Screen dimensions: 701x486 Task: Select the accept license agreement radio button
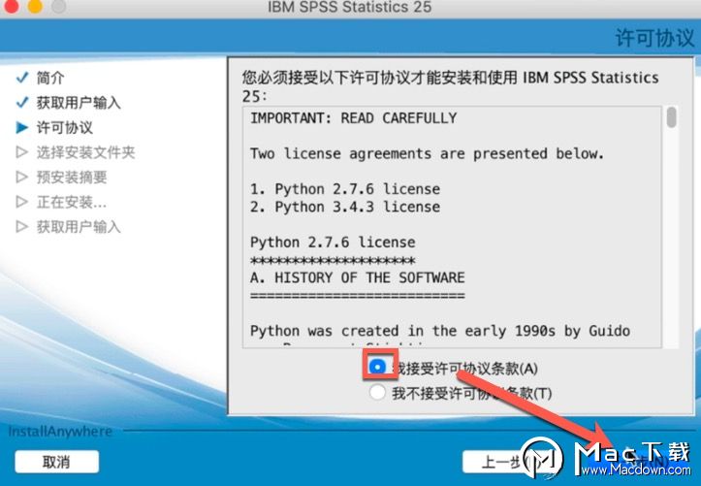tap(377, 368)
